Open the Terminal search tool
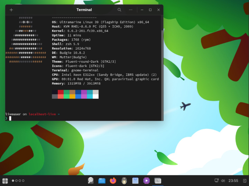The width and height of the screenshot is (249, 186). [119, 10]
